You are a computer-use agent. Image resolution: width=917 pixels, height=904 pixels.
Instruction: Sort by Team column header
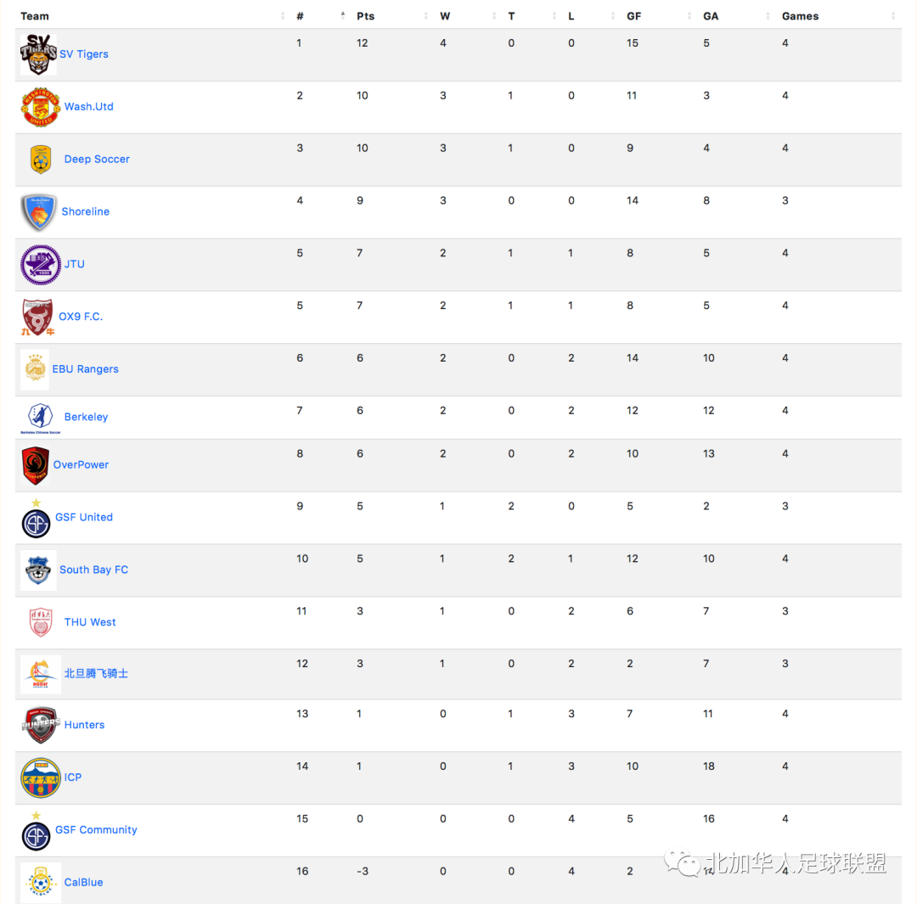(x=35, y=16)
